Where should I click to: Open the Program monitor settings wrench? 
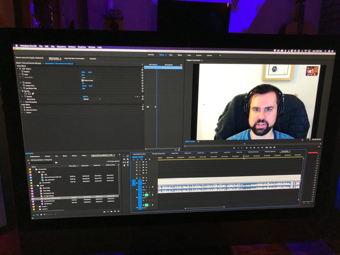[310, 140]
